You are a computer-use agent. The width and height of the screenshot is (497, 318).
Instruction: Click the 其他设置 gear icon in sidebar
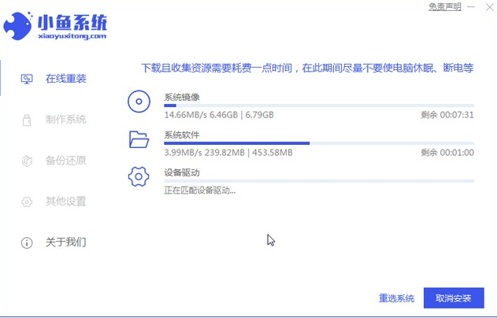coord(27,202)
